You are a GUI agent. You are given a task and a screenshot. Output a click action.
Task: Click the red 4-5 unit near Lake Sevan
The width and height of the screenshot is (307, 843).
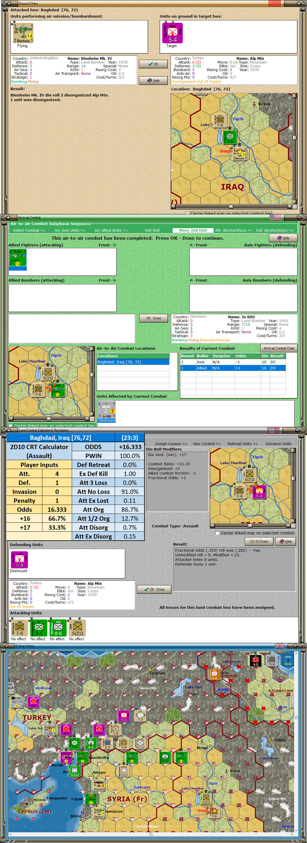255,660
